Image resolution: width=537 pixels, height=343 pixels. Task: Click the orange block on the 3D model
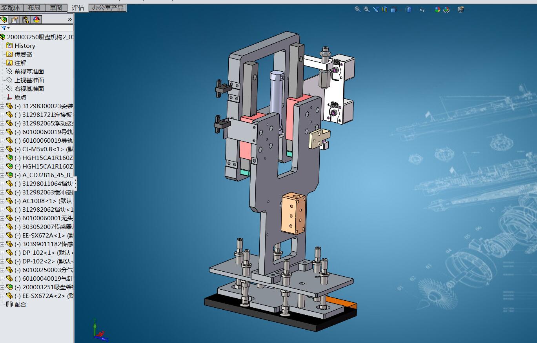click(x=293, y=213)
